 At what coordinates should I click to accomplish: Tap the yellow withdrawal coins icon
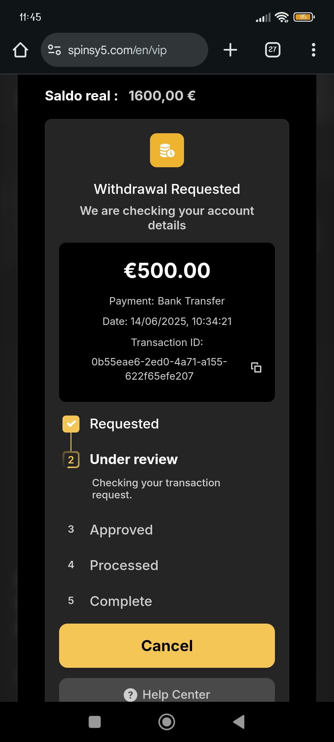[167, 150]
